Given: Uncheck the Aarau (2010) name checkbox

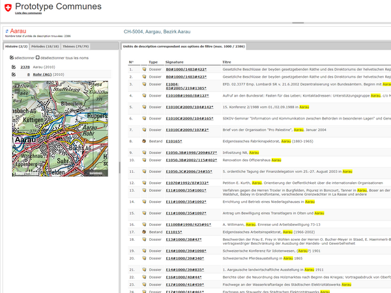Looking at the screenshot, I should pyautogui.click(x=14, y=67).
